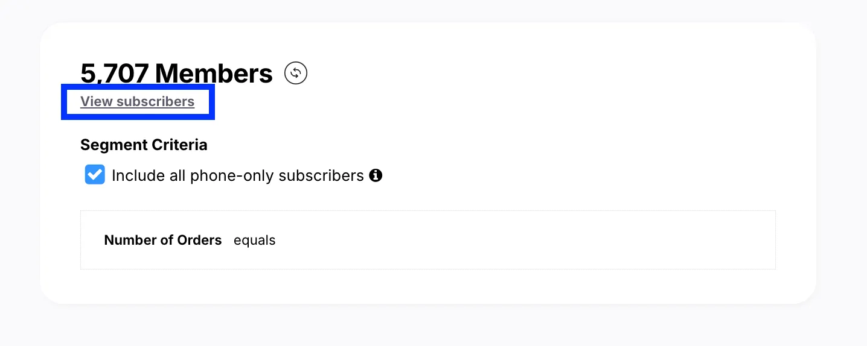867x346 pixels.
Task: Open the View subscribers link
Action: tap(138, 101)
